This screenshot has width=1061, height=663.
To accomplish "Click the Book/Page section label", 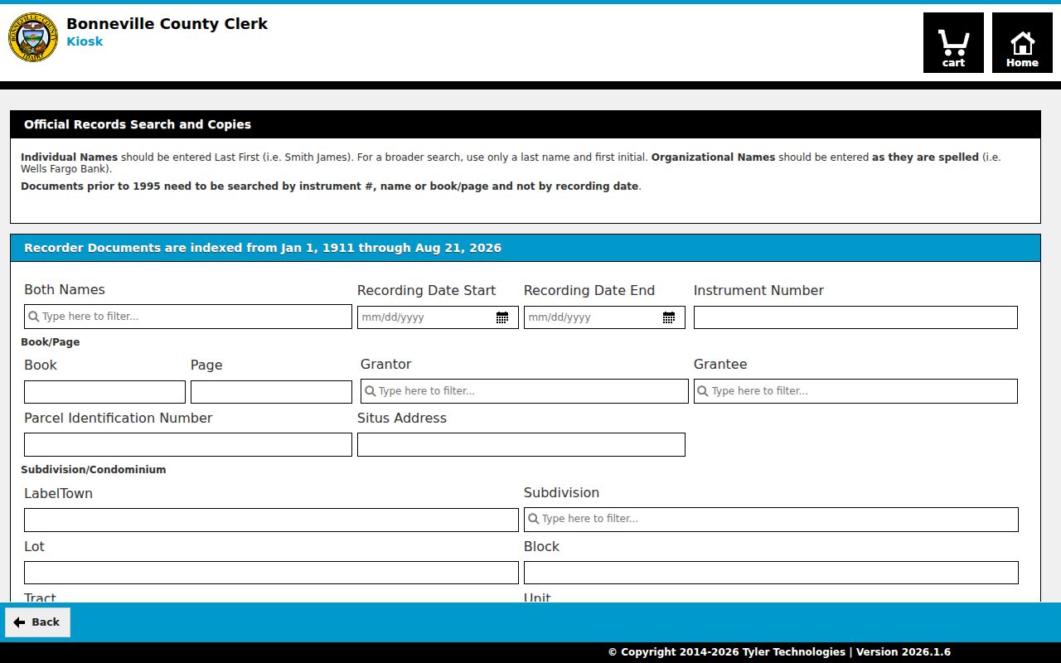I will coord(51,342).
